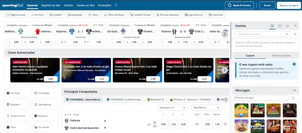Open Selecione um evento dropdown

pyautogui.click(x=263, y=34)
